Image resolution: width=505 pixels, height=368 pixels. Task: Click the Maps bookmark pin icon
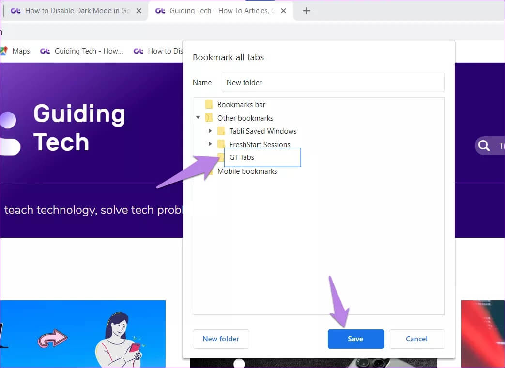[x=4, y=51]
